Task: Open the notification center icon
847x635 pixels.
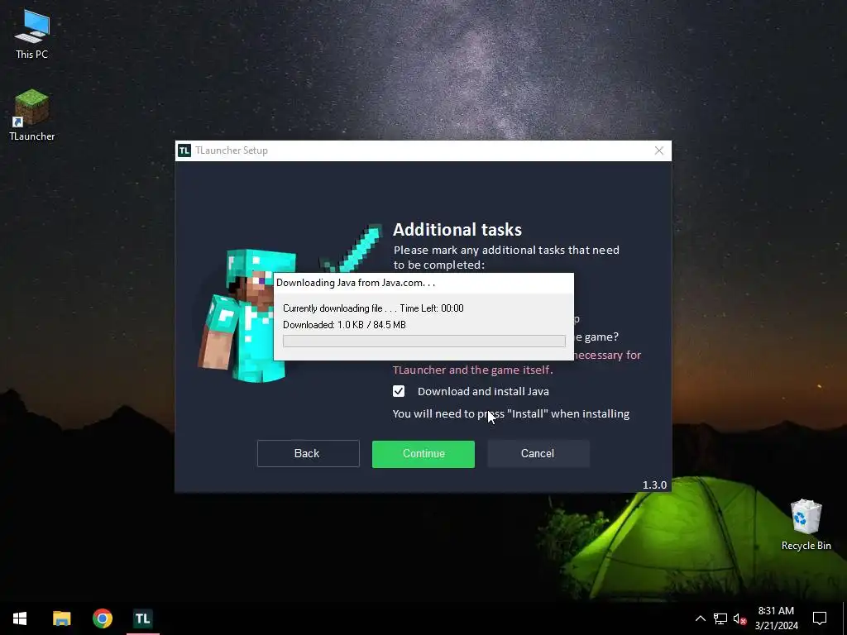Action: tap(820, 618)
